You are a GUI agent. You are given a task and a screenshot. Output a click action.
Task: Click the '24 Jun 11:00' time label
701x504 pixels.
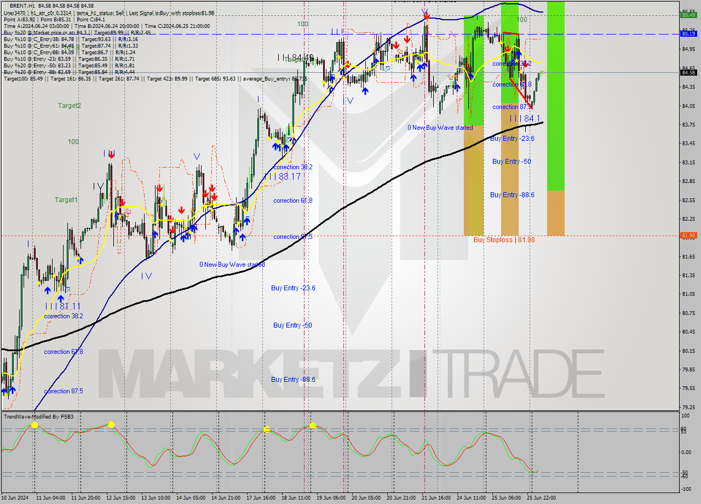pyautogui.click(x=472, y=497)
